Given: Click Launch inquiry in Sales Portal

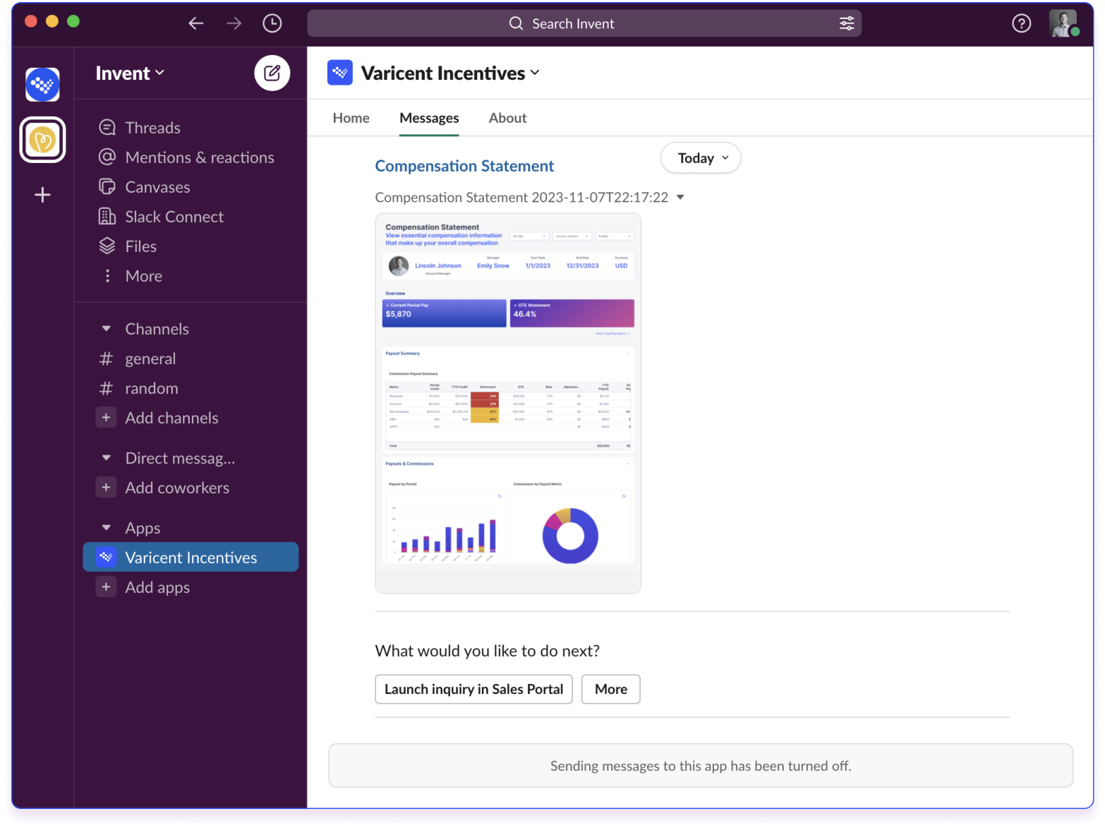Looking at the screenshot, I should pyautogui.click(x=473, y=689).
